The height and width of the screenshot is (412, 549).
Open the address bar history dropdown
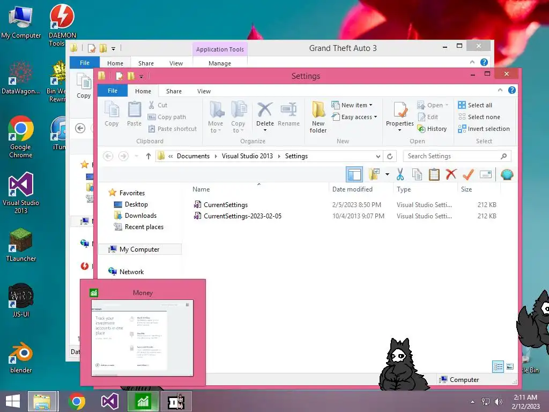[378, 156]
